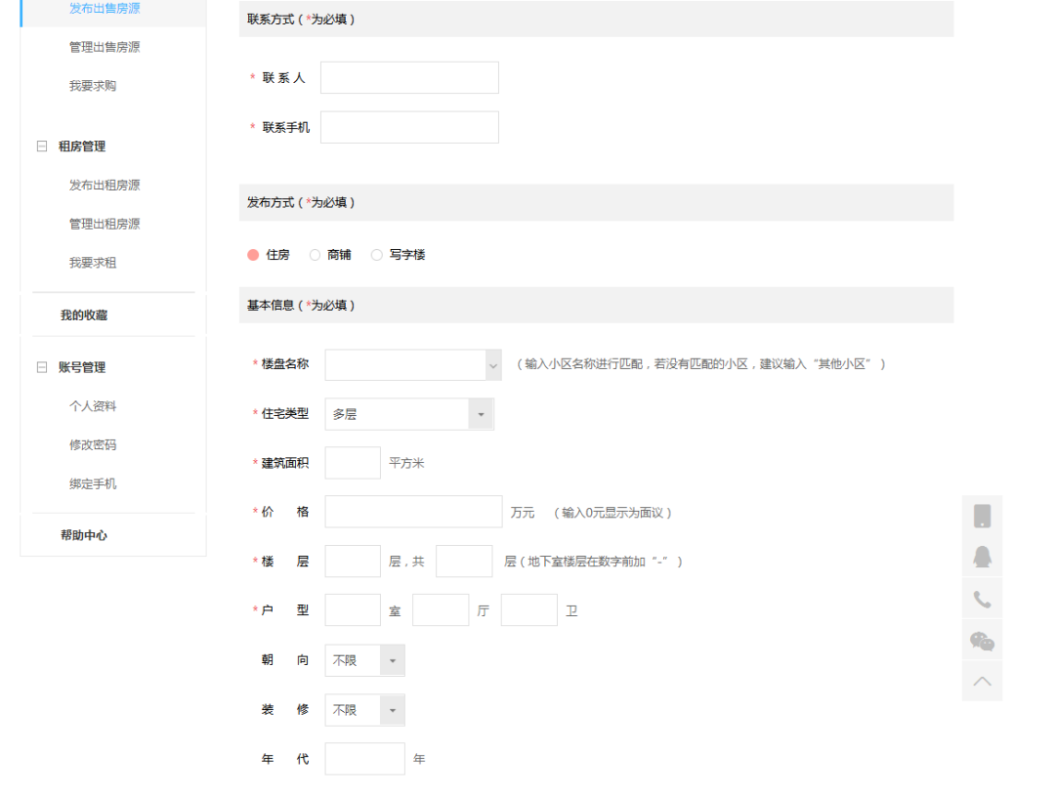This screenshot has width=1055, height=794.
Task: Select the 写字楼 radio button
Action: 377,254
